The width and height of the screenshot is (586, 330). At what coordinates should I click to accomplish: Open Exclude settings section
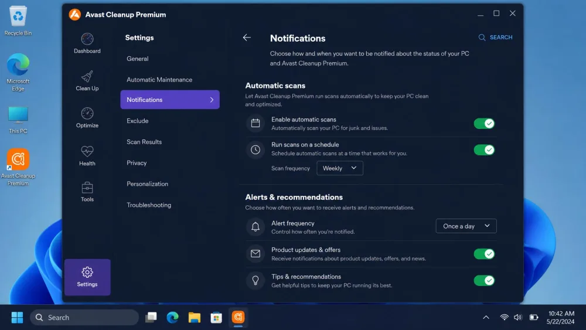[x=138, y=121]
